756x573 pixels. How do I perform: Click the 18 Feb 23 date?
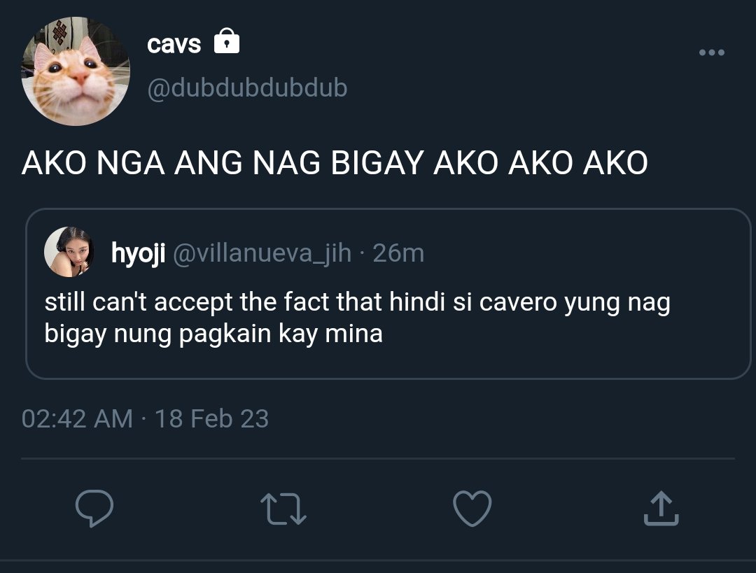pos(211,418)
